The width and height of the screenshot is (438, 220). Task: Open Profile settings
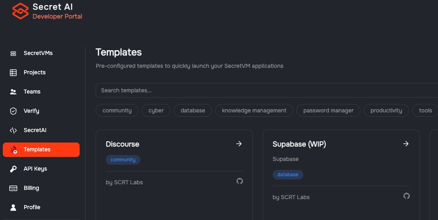(41, 208)
